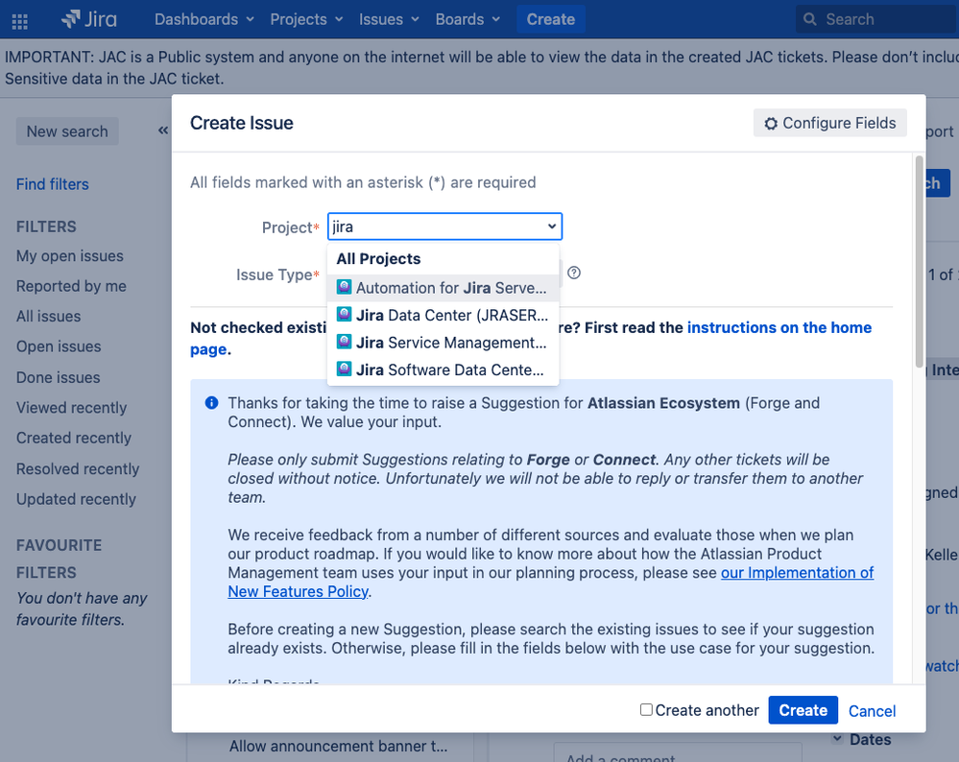Select Jira Data Center (JRASERVER) project
959x762 pixels.
click(444, 315)
